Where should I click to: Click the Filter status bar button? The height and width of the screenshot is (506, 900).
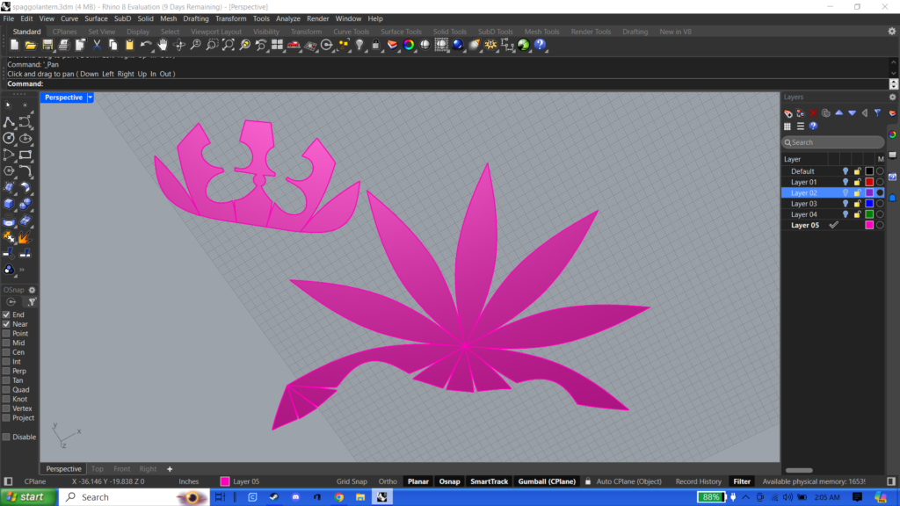point(742,481)
